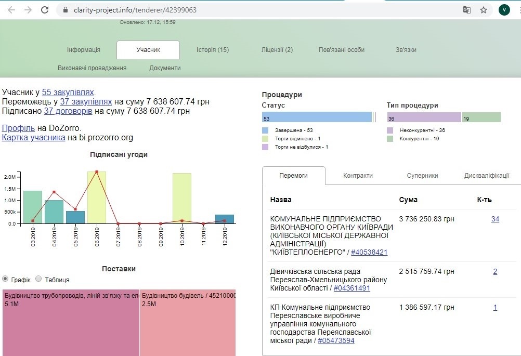
Task: Select the Графік radio button
Action: pyautogui.click(x=6, y=279)
